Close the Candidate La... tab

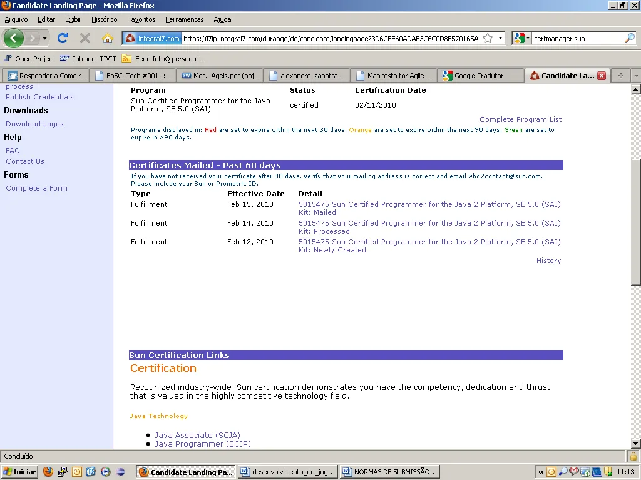tap(602, 76)
